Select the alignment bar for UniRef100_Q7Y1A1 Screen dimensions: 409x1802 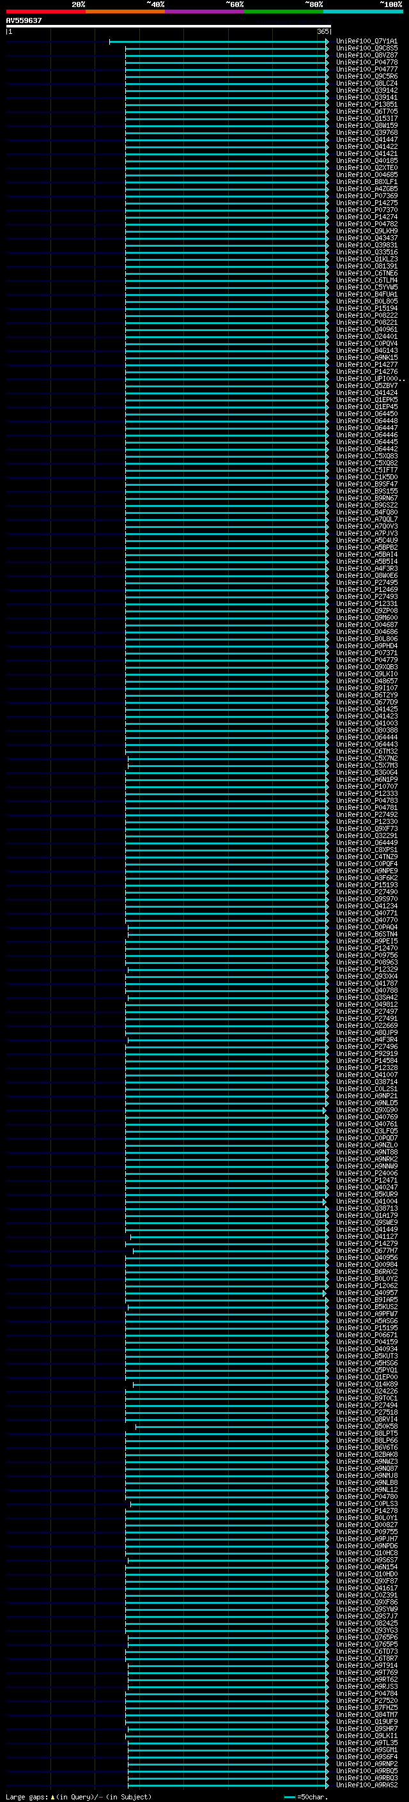pos(219,42)
